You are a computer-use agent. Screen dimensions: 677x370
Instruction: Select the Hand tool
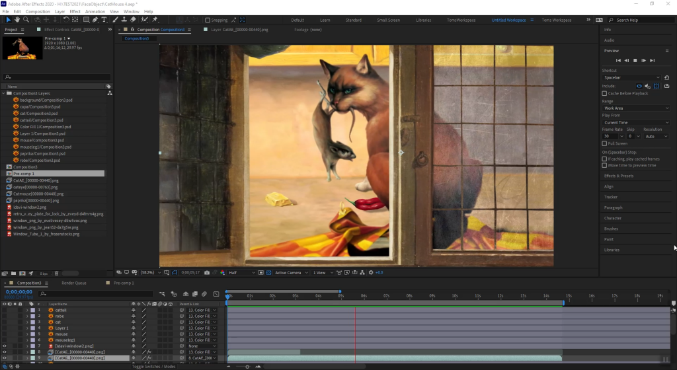pyautogui.click(x=17, y=20)
